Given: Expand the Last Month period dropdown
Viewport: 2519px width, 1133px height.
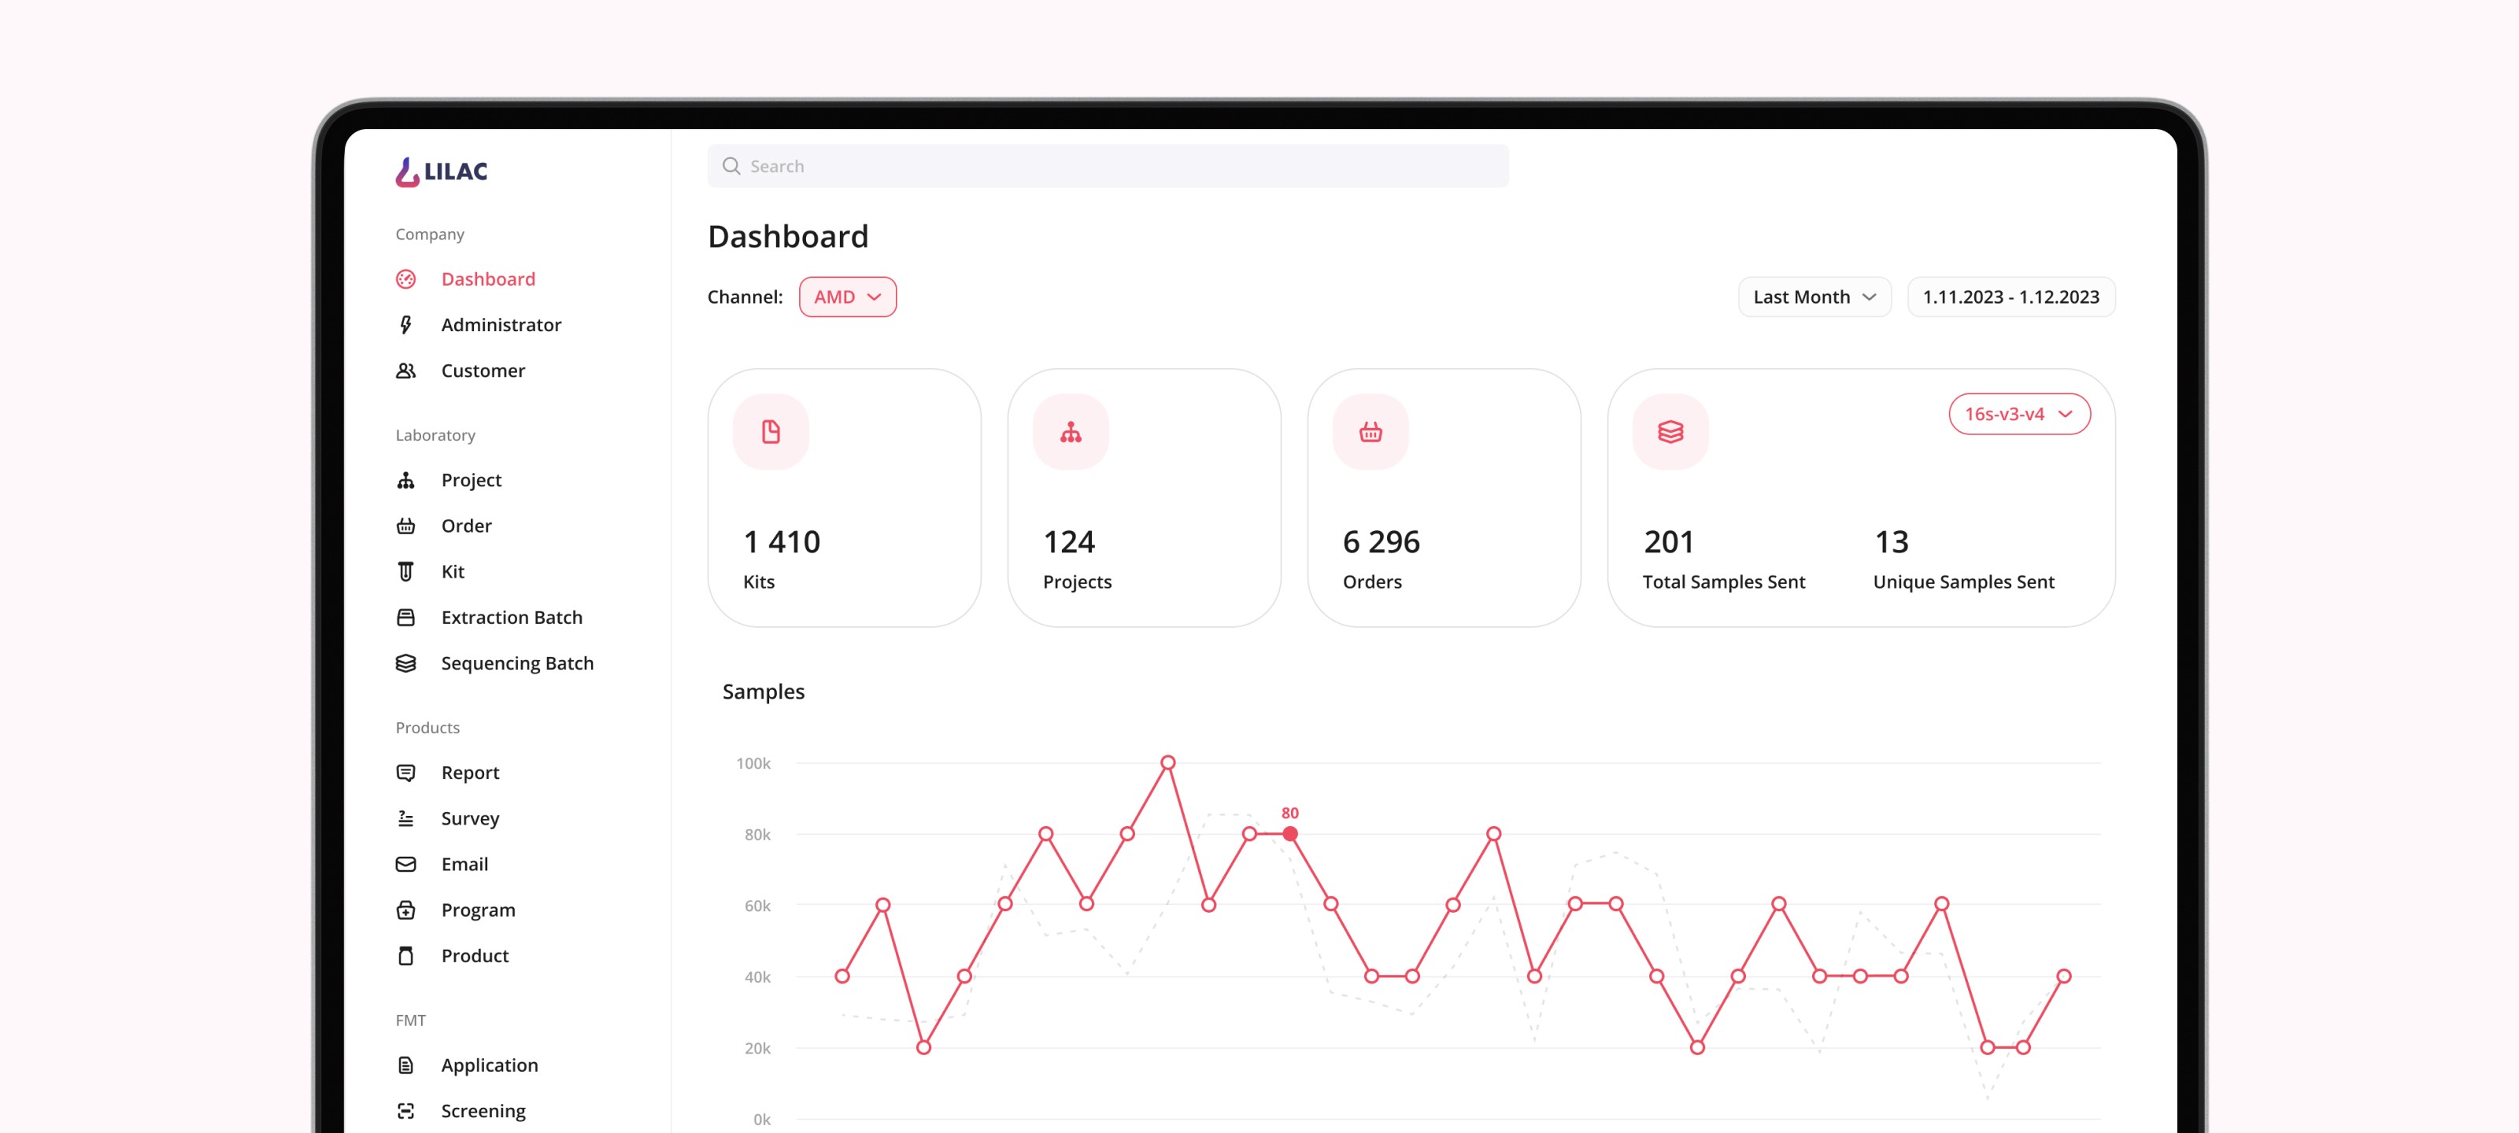Looking at the screenshot, I should [x=1814, y=297].
